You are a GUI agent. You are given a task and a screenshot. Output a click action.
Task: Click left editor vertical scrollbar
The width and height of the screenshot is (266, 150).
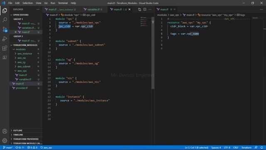point(153,53)
